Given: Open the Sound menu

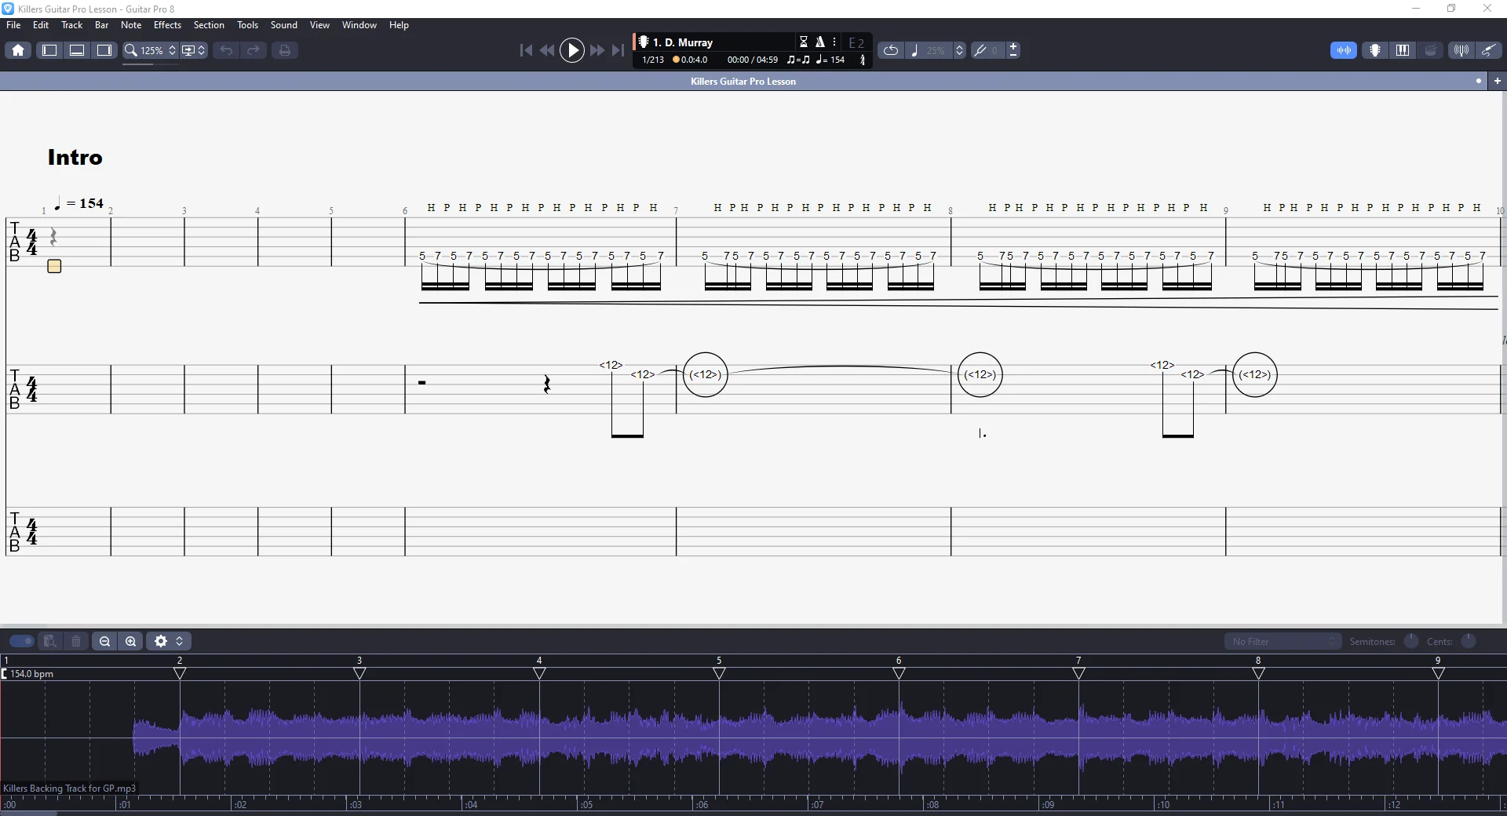Looking at the screenshot, I should pos(284,25).
